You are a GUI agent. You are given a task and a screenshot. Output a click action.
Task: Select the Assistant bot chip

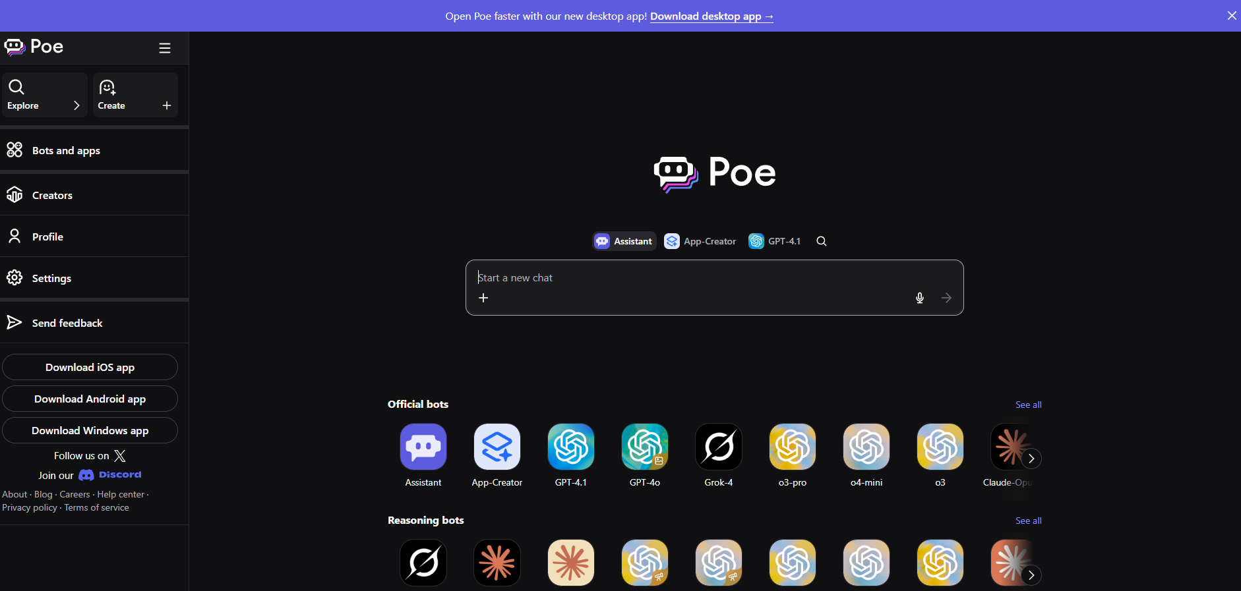click(624, 241)
